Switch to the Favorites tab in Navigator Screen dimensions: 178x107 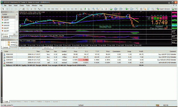[14, 48]
